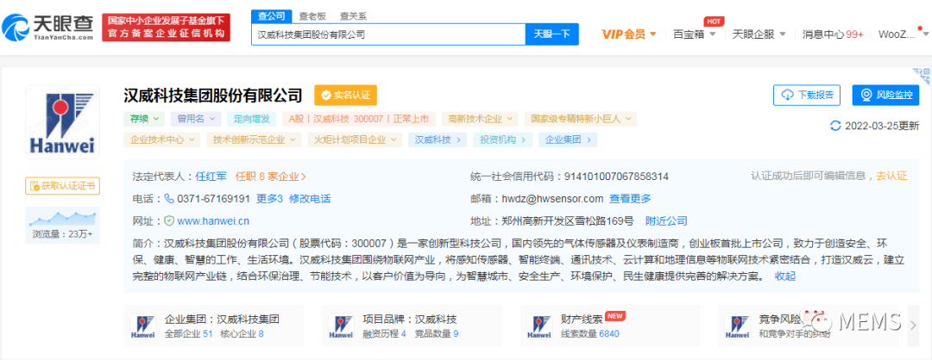932x360 pixels.
Task: Click the phone icon beside 0371-67169191
Action: tap(169, 199)
